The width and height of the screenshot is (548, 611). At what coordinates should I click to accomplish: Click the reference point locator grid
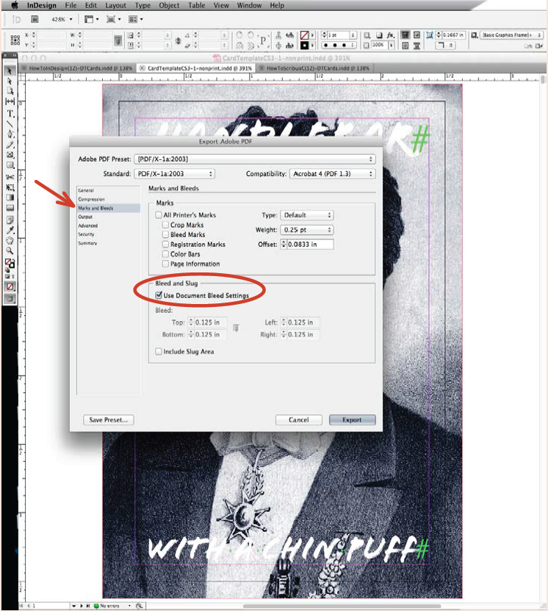(15, 40)
